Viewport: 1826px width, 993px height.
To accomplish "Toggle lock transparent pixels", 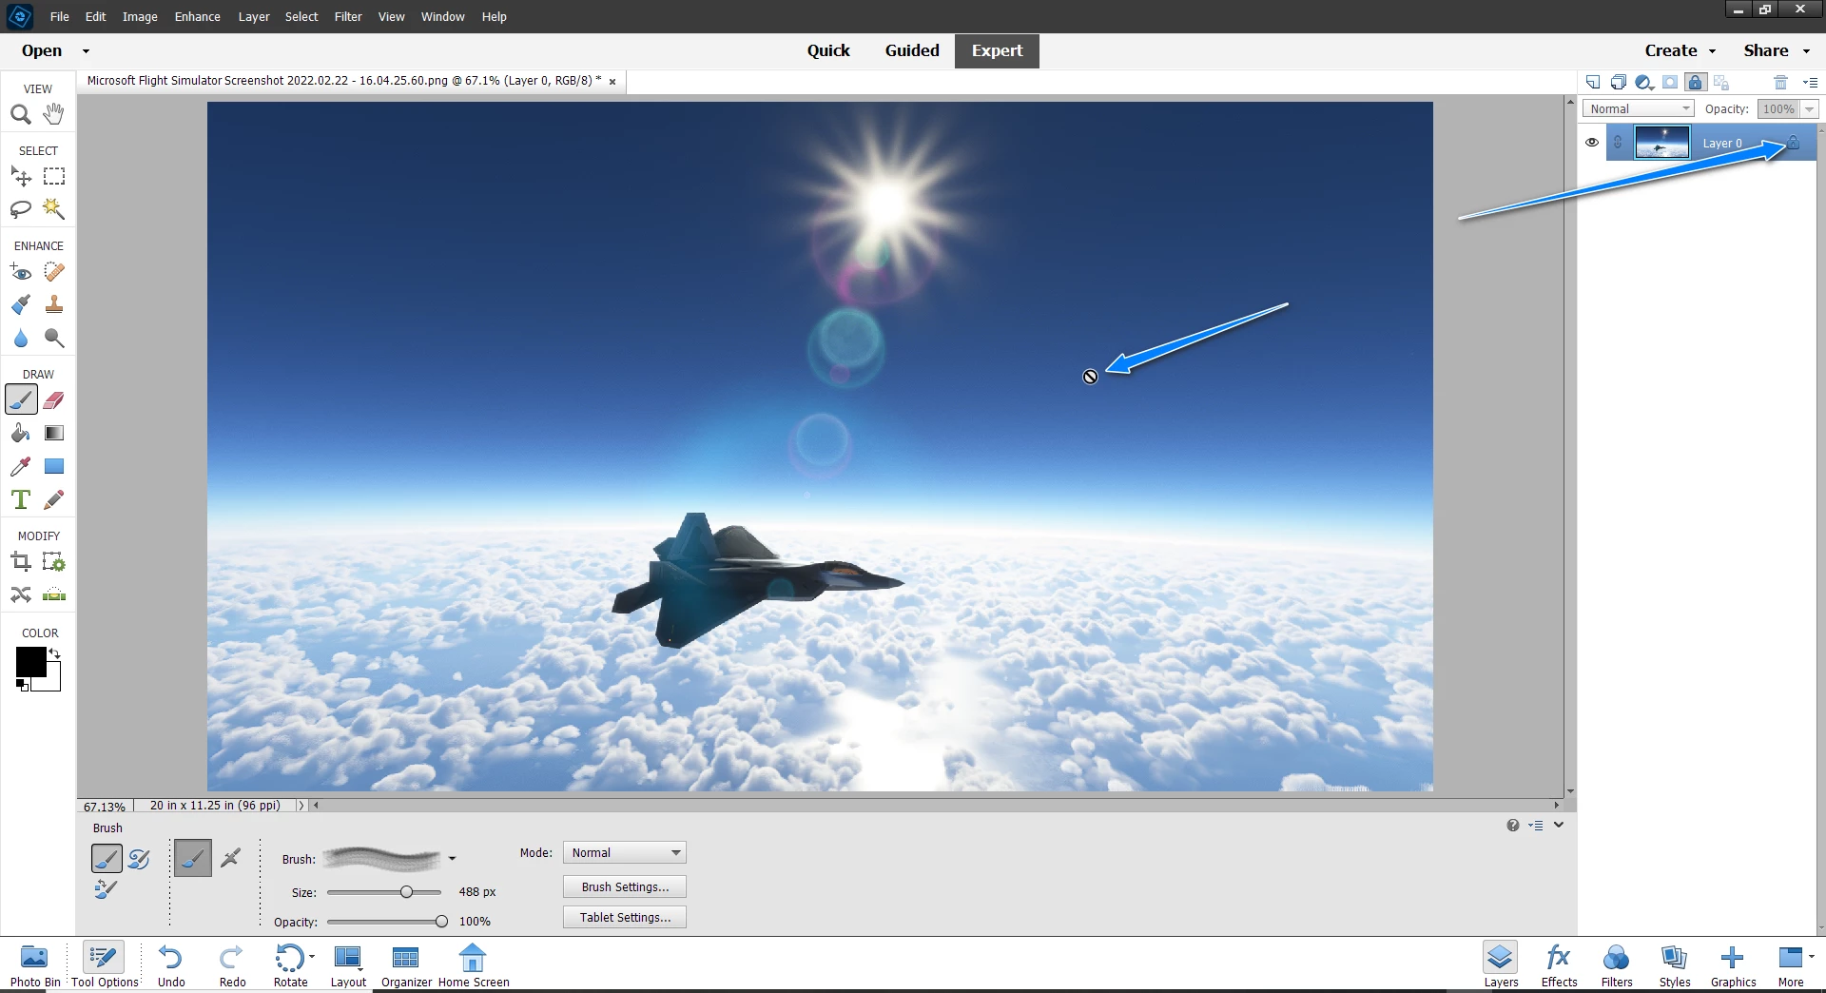I will point(1721,83).
